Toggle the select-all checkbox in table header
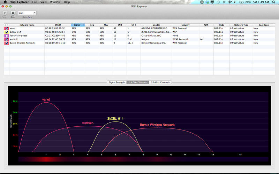The image size is (279, 174). pyautogui.click(x=7, y=25)
